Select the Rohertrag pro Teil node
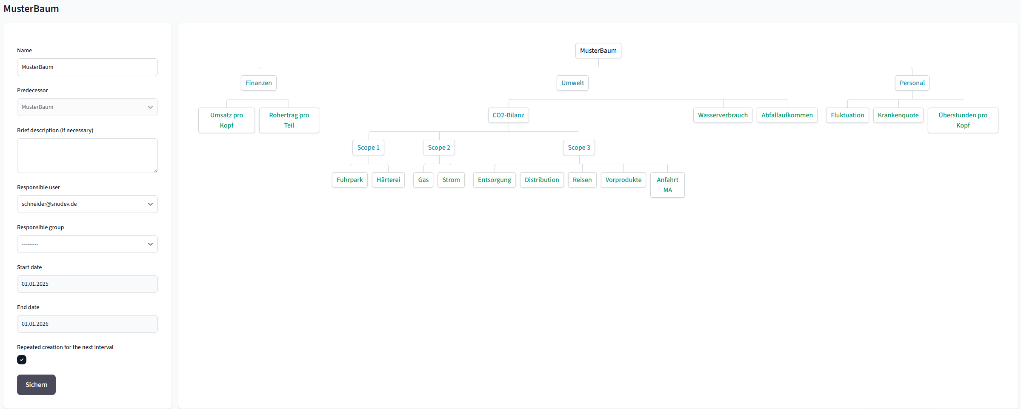1021x409 pixels. click(289, 120)
